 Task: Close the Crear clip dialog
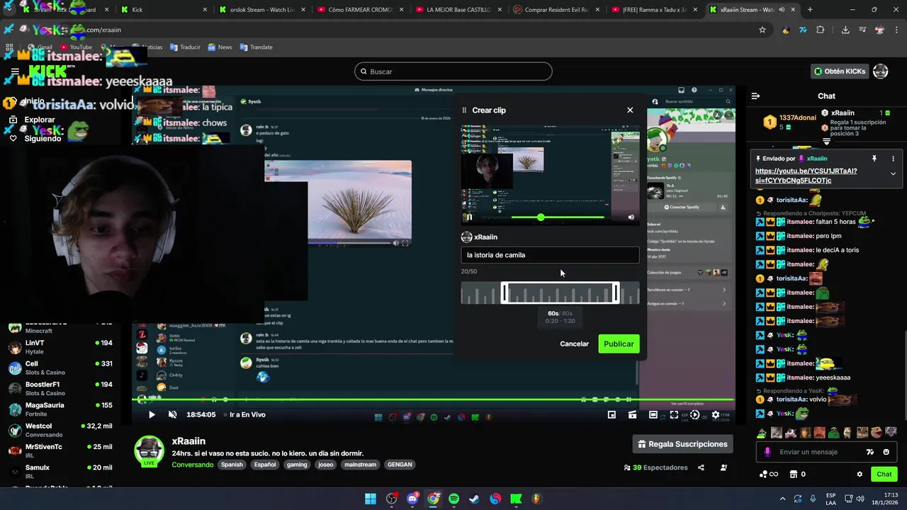[x=630, y=110]
